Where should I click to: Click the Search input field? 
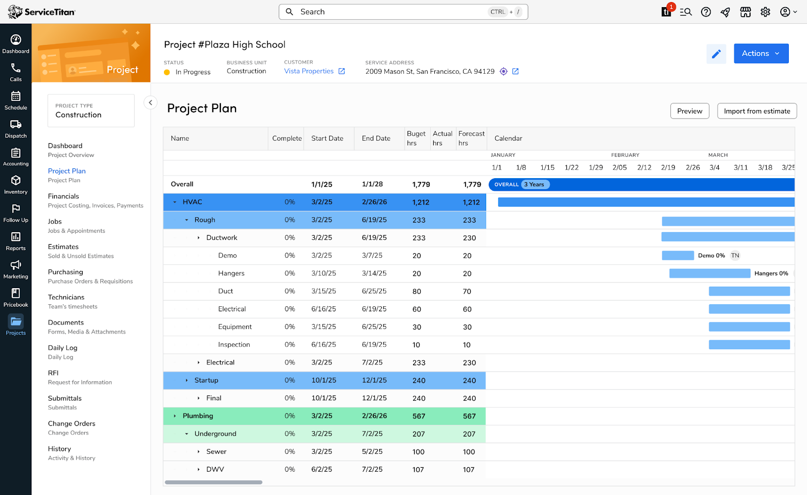click(x=403, y=12)
